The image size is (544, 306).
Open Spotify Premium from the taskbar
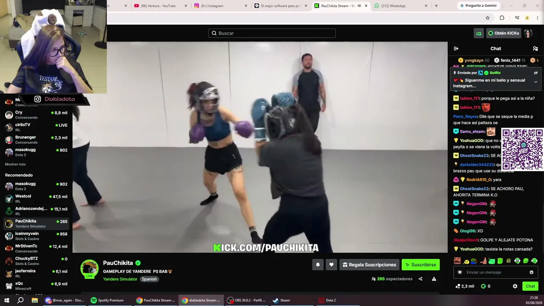(108, 300)
